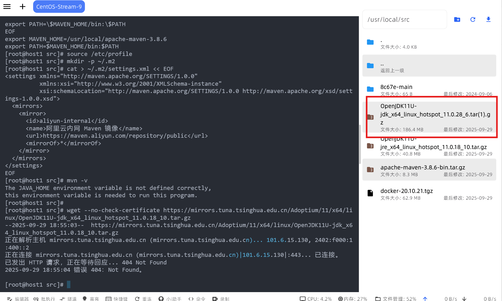
Task: Click the download speed arrow icon
Action: [464, 299]
